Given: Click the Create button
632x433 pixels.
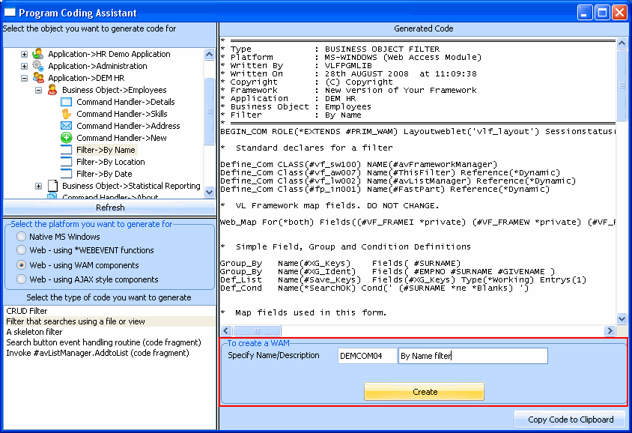Looking at the screenshot, I should (424, 392).
